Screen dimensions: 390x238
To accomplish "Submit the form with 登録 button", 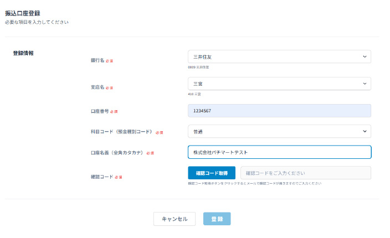I will click(217, 219).
